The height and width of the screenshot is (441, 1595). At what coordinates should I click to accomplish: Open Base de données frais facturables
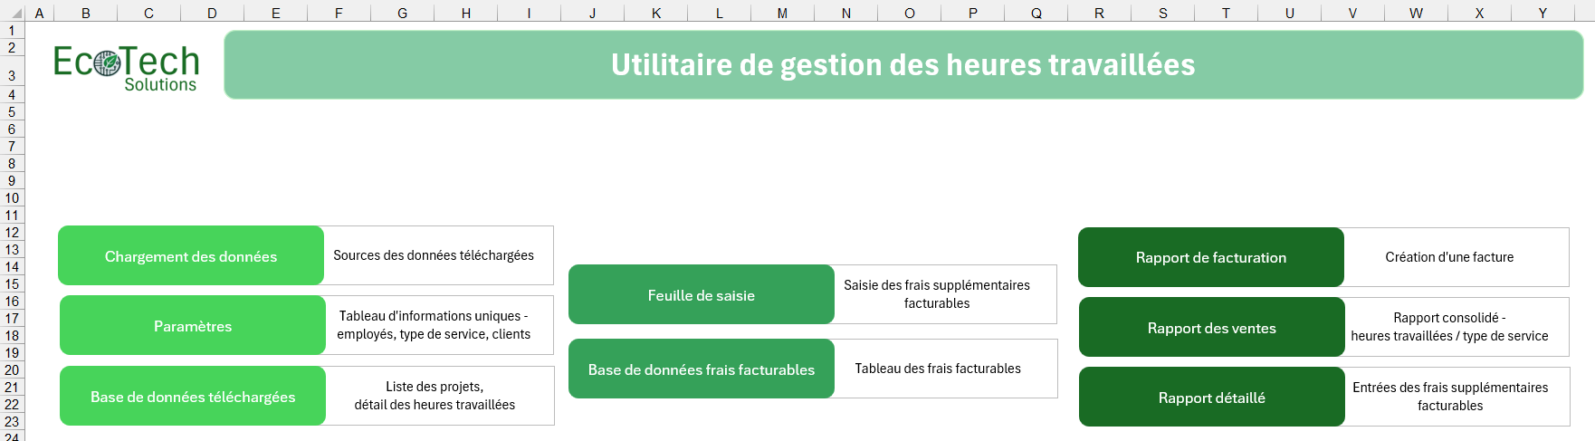pos(701,369)
